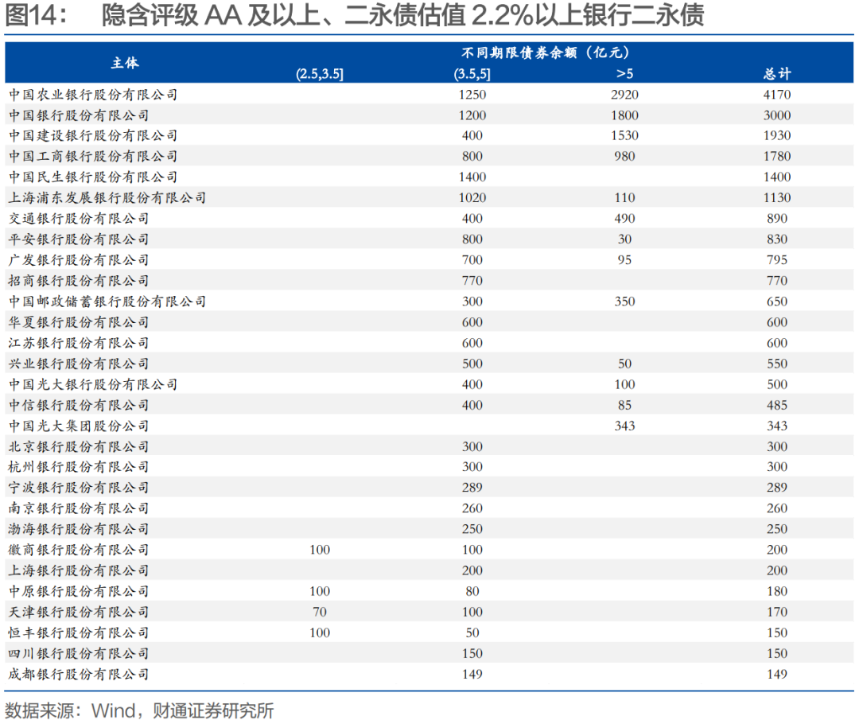The height and width of the screenshot is (720, 859).
Task: Select the value 350 for 中国邮政储蓄银行
Action: [624, 302]
